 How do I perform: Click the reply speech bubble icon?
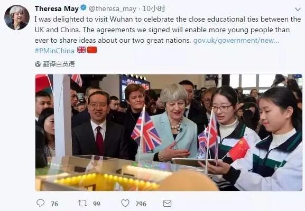[x=41, y=203]
